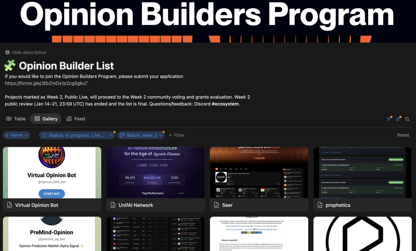Screen dimensions: 416x251
Task: Click the prophetica page title
Action: click(338, 205)
